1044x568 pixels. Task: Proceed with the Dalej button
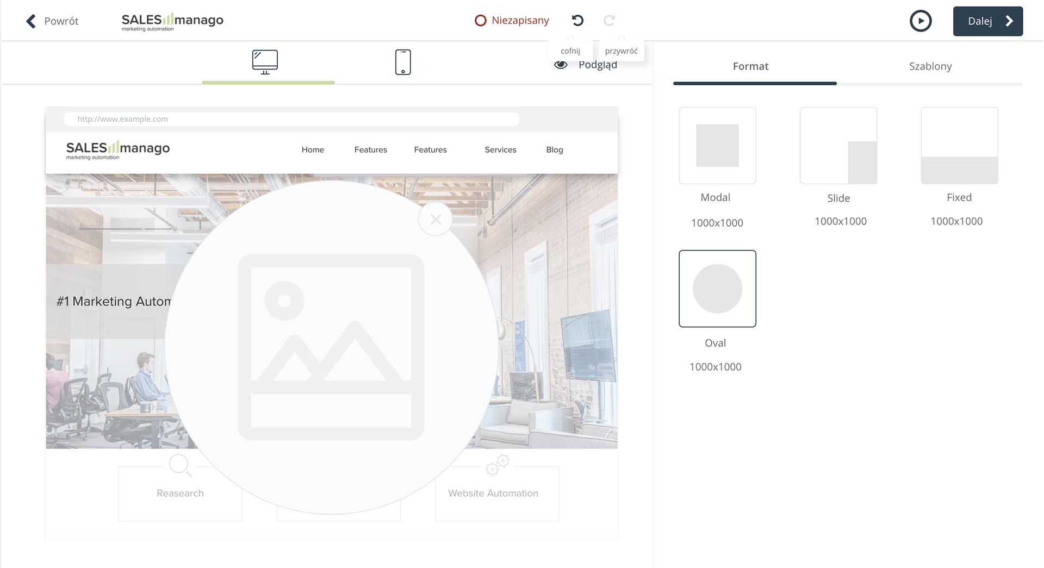click(x=987, y=21)
